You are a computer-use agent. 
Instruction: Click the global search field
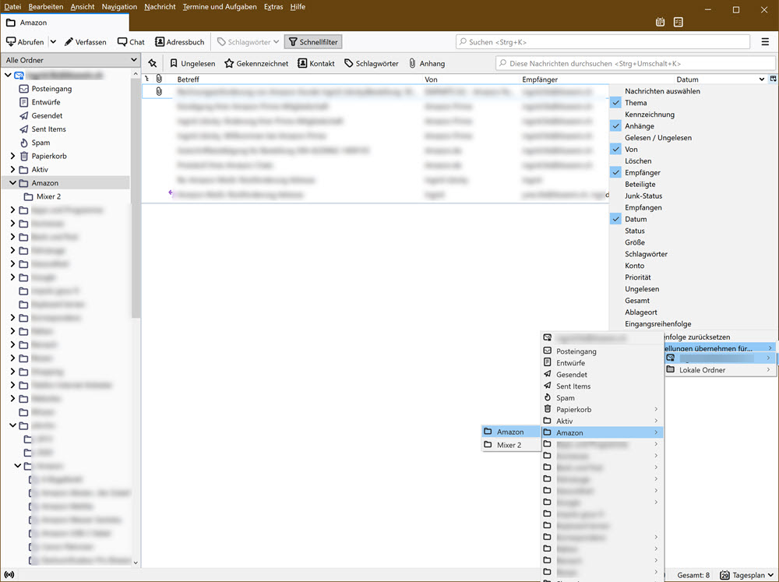[602, 42]
